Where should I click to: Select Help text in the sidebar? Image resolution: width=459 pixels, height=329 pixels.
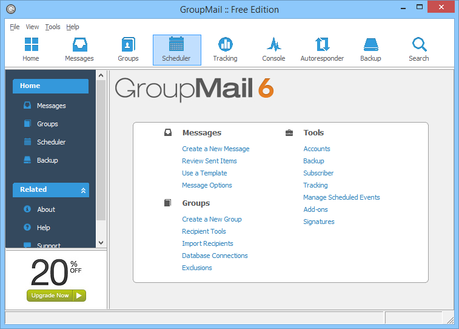click(43, 228)
